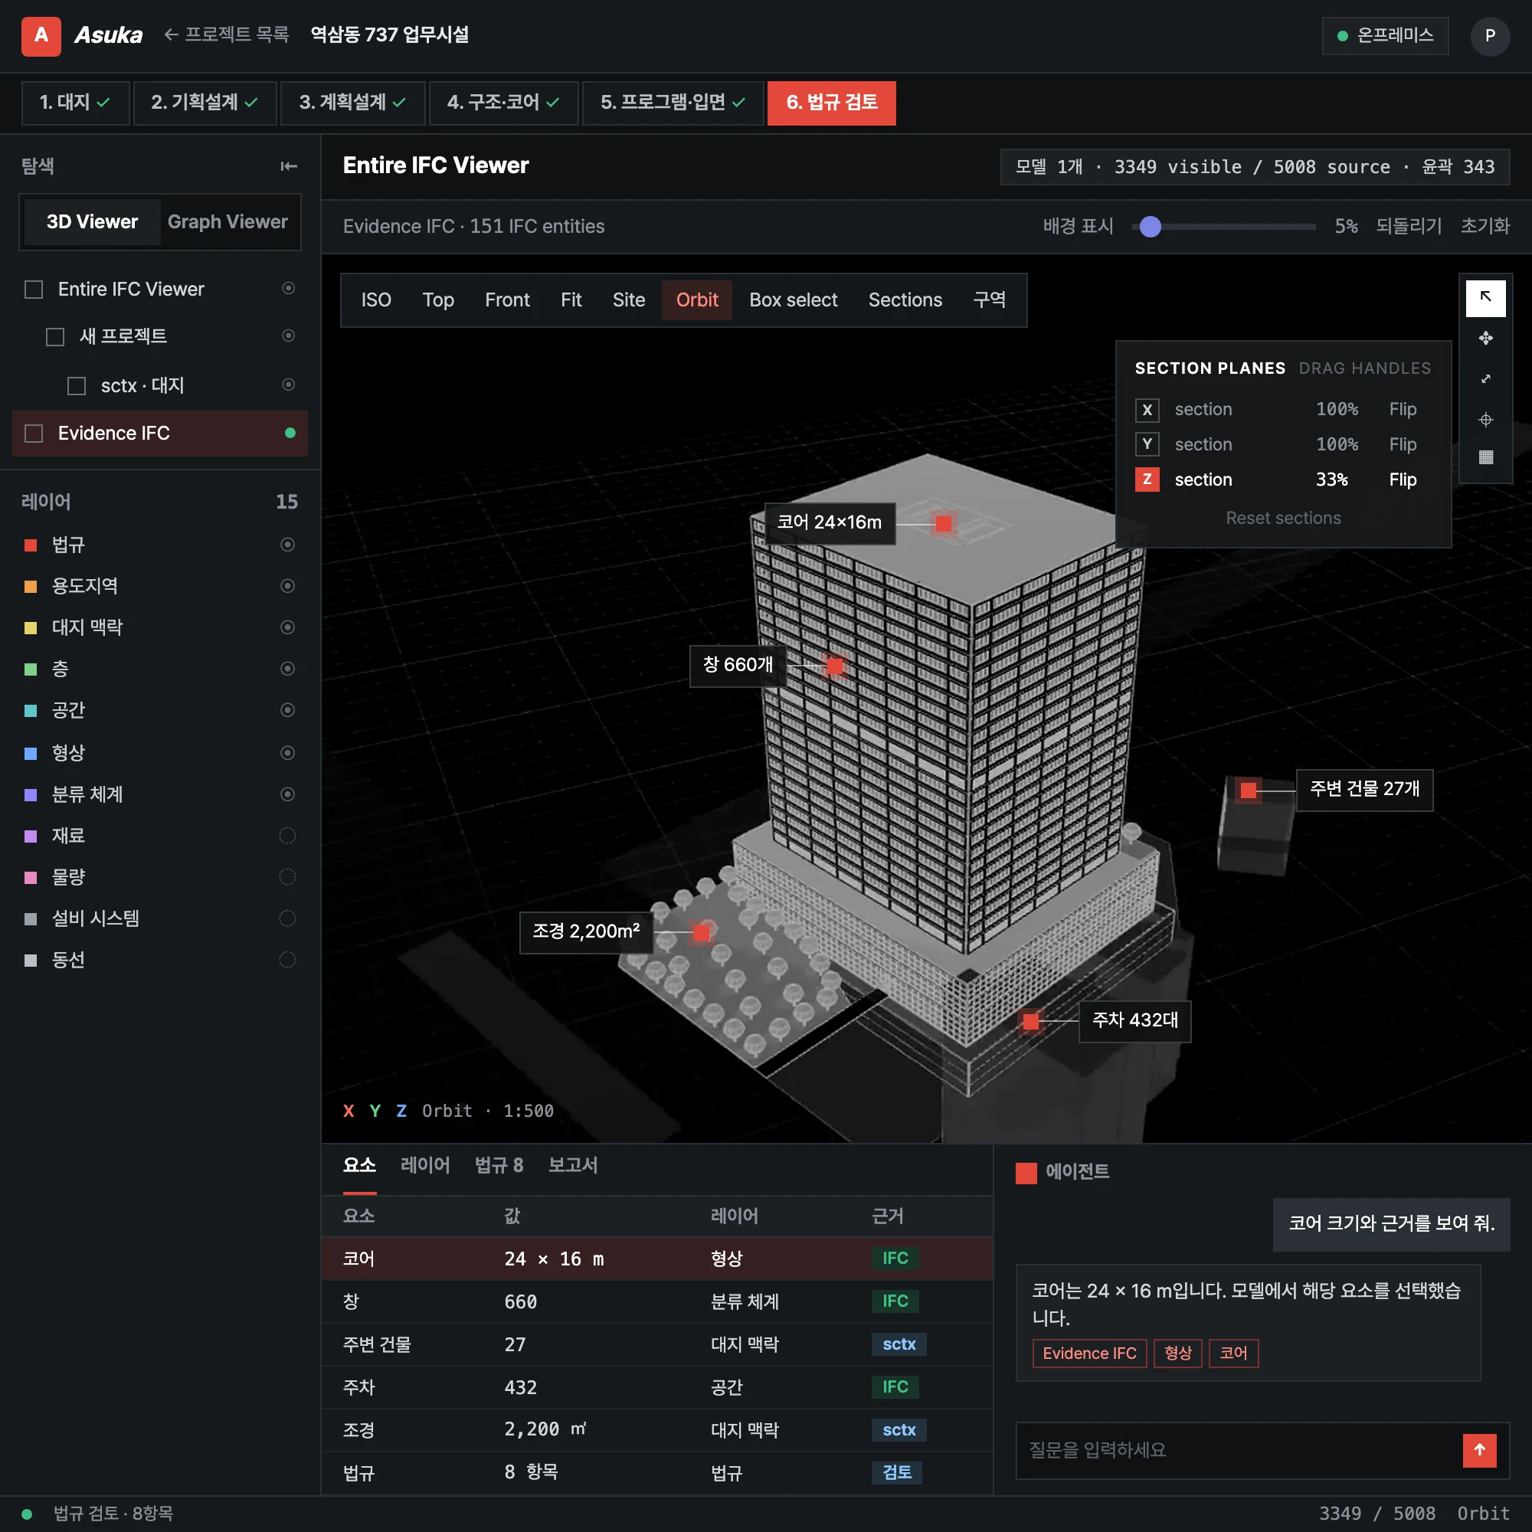Image resolution: width=1532 pixels, height=1532 pixels.
Task: Select the 주차 row in table
Action: 656,1388
